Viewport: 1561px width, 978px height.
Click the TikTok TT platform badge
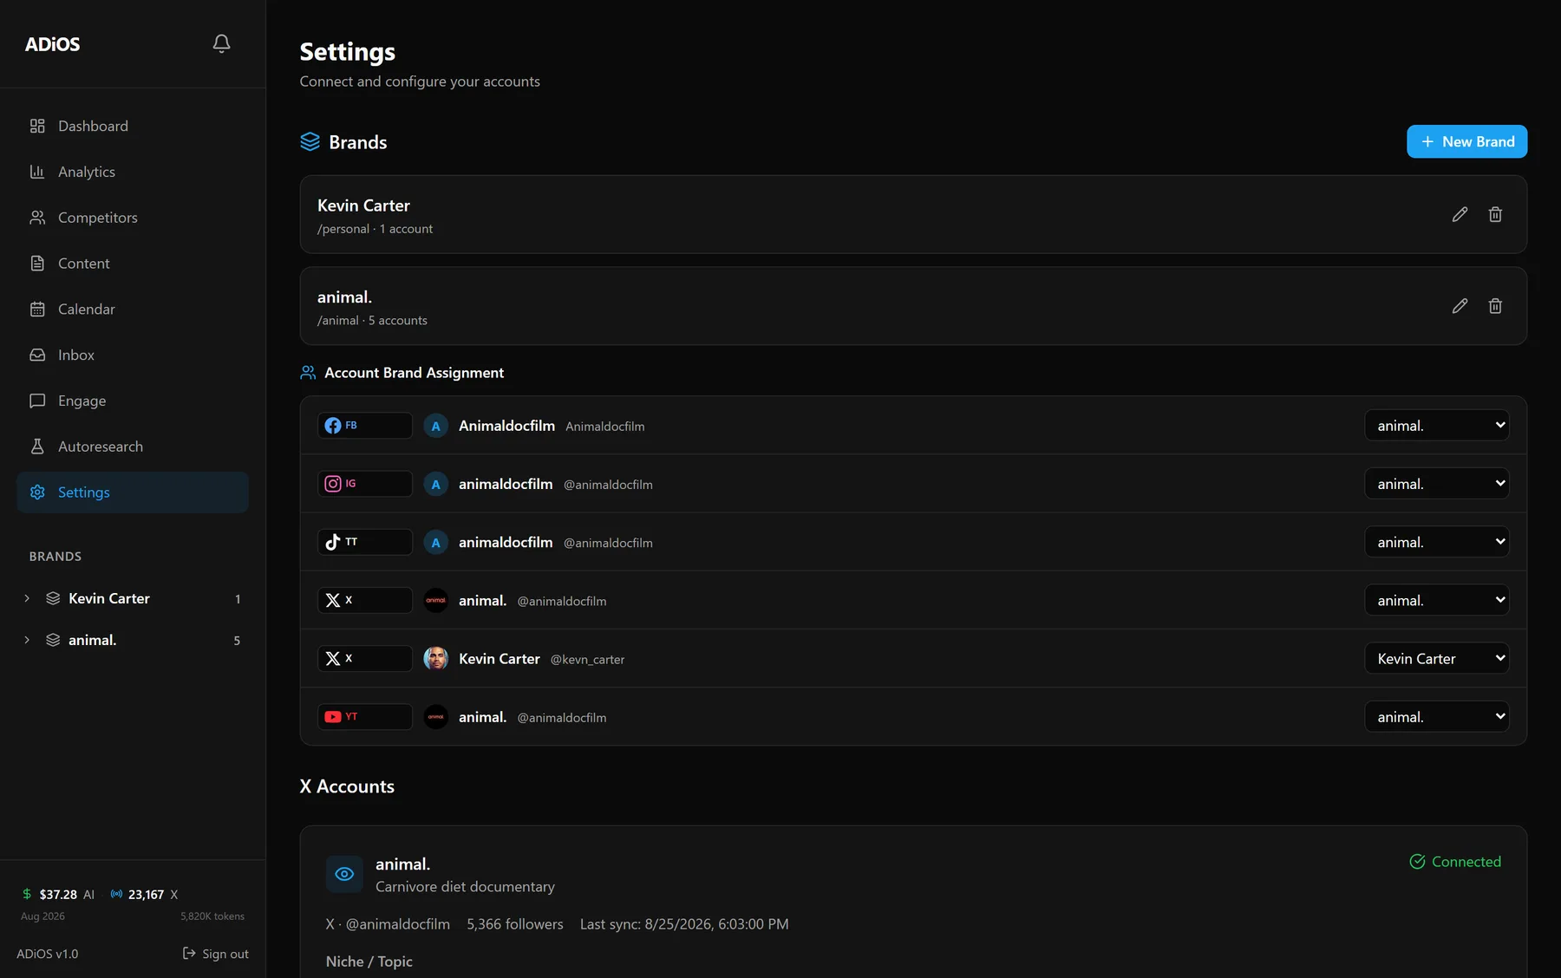[364, 542]
